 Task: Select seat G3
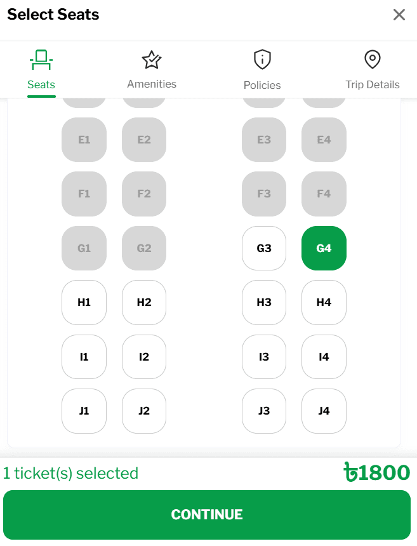pos(264,248)
